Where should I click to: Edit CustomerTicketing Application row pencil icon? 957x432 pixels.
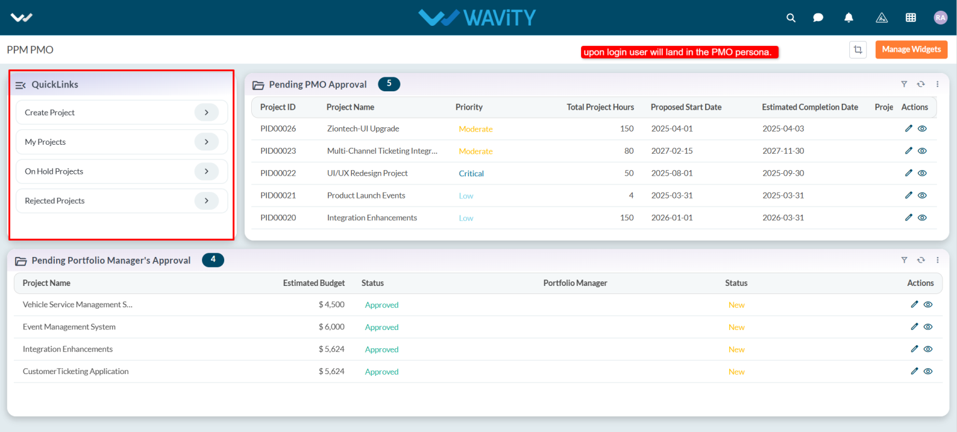coord(915,371)
